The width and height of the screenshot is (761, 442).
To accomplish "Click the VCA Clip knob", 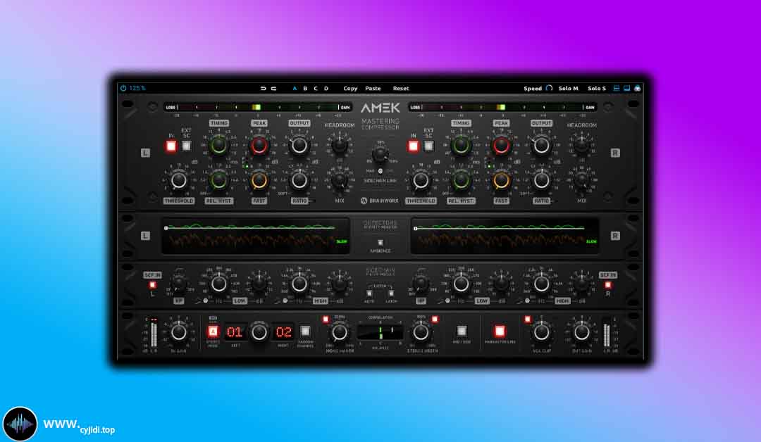I will 541,332.
